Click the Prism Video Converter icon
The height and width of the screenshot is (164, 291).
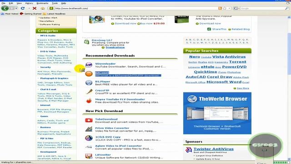pos(89,129)
